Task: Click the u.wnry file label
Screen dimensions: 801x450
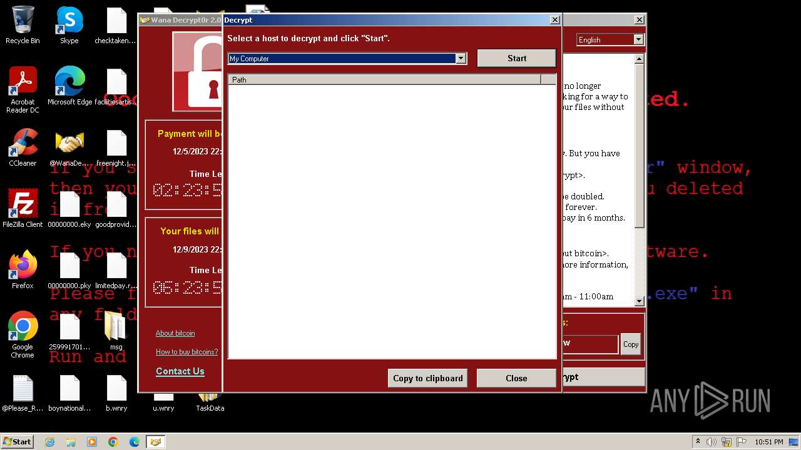Action: point(163,408)
